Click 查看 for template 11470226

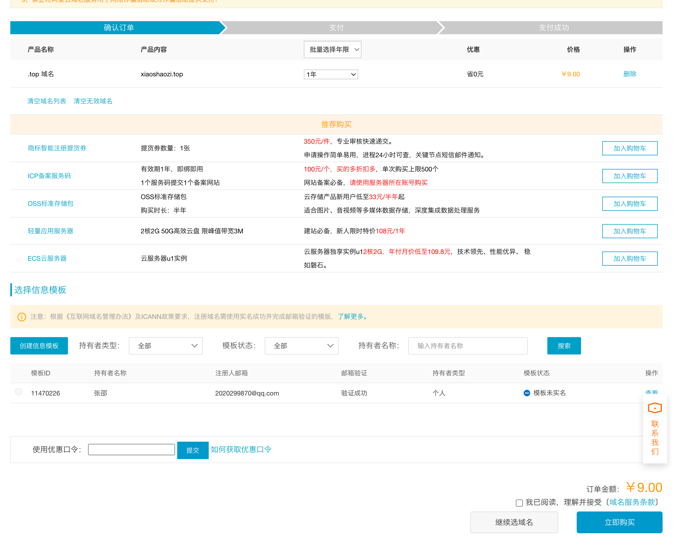[651, 392]
